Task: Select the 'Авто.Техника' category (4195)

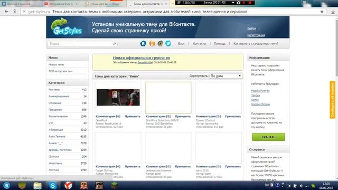Action: [68, 136]
